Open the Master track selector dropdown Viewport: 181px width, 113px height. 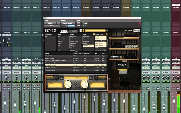tap(50, 23)
